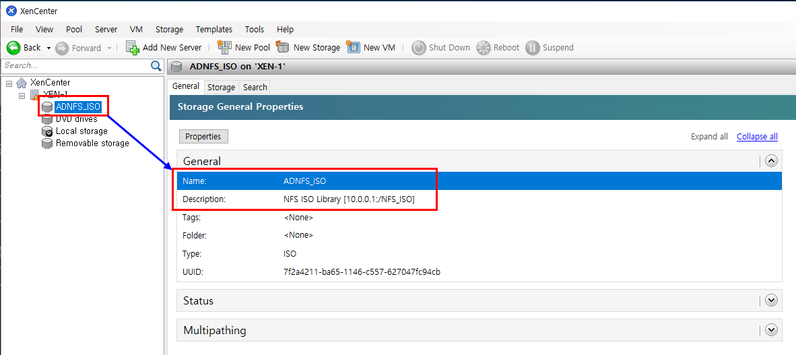The image size is (796, 355).
Task: Select the XenCenter root tree label
Action: [51, 83]
